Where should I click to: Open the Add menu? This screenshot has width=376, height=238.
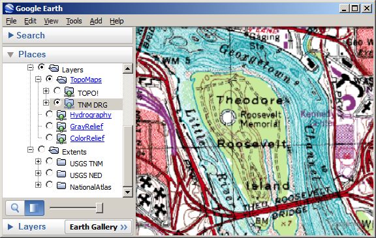[96, 21]
